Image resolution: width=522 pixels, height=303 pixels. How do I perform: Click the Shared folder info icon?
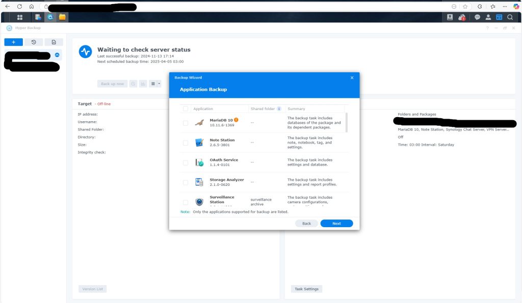pos(279,109)
